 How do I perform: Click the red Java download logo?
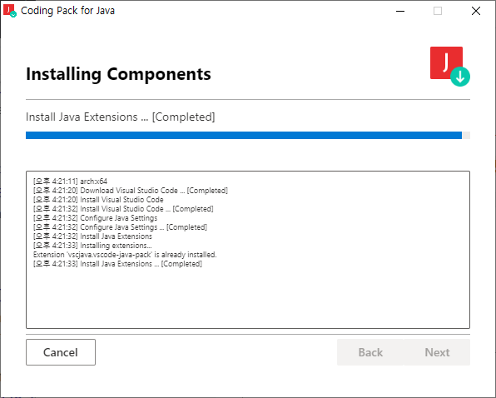point(450,67)
